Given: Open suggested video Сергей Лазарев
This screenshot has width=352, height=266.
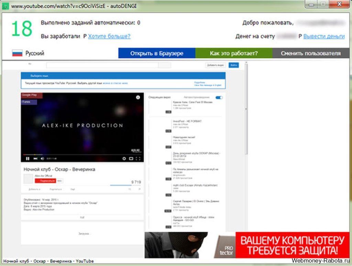Looking at the screenshot, I should pos(196,203).
